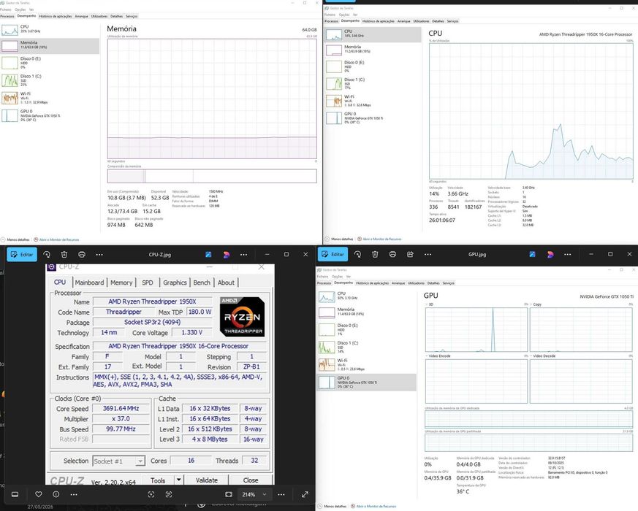Open the Ficheiro menu in Memória window

[6, 9]
